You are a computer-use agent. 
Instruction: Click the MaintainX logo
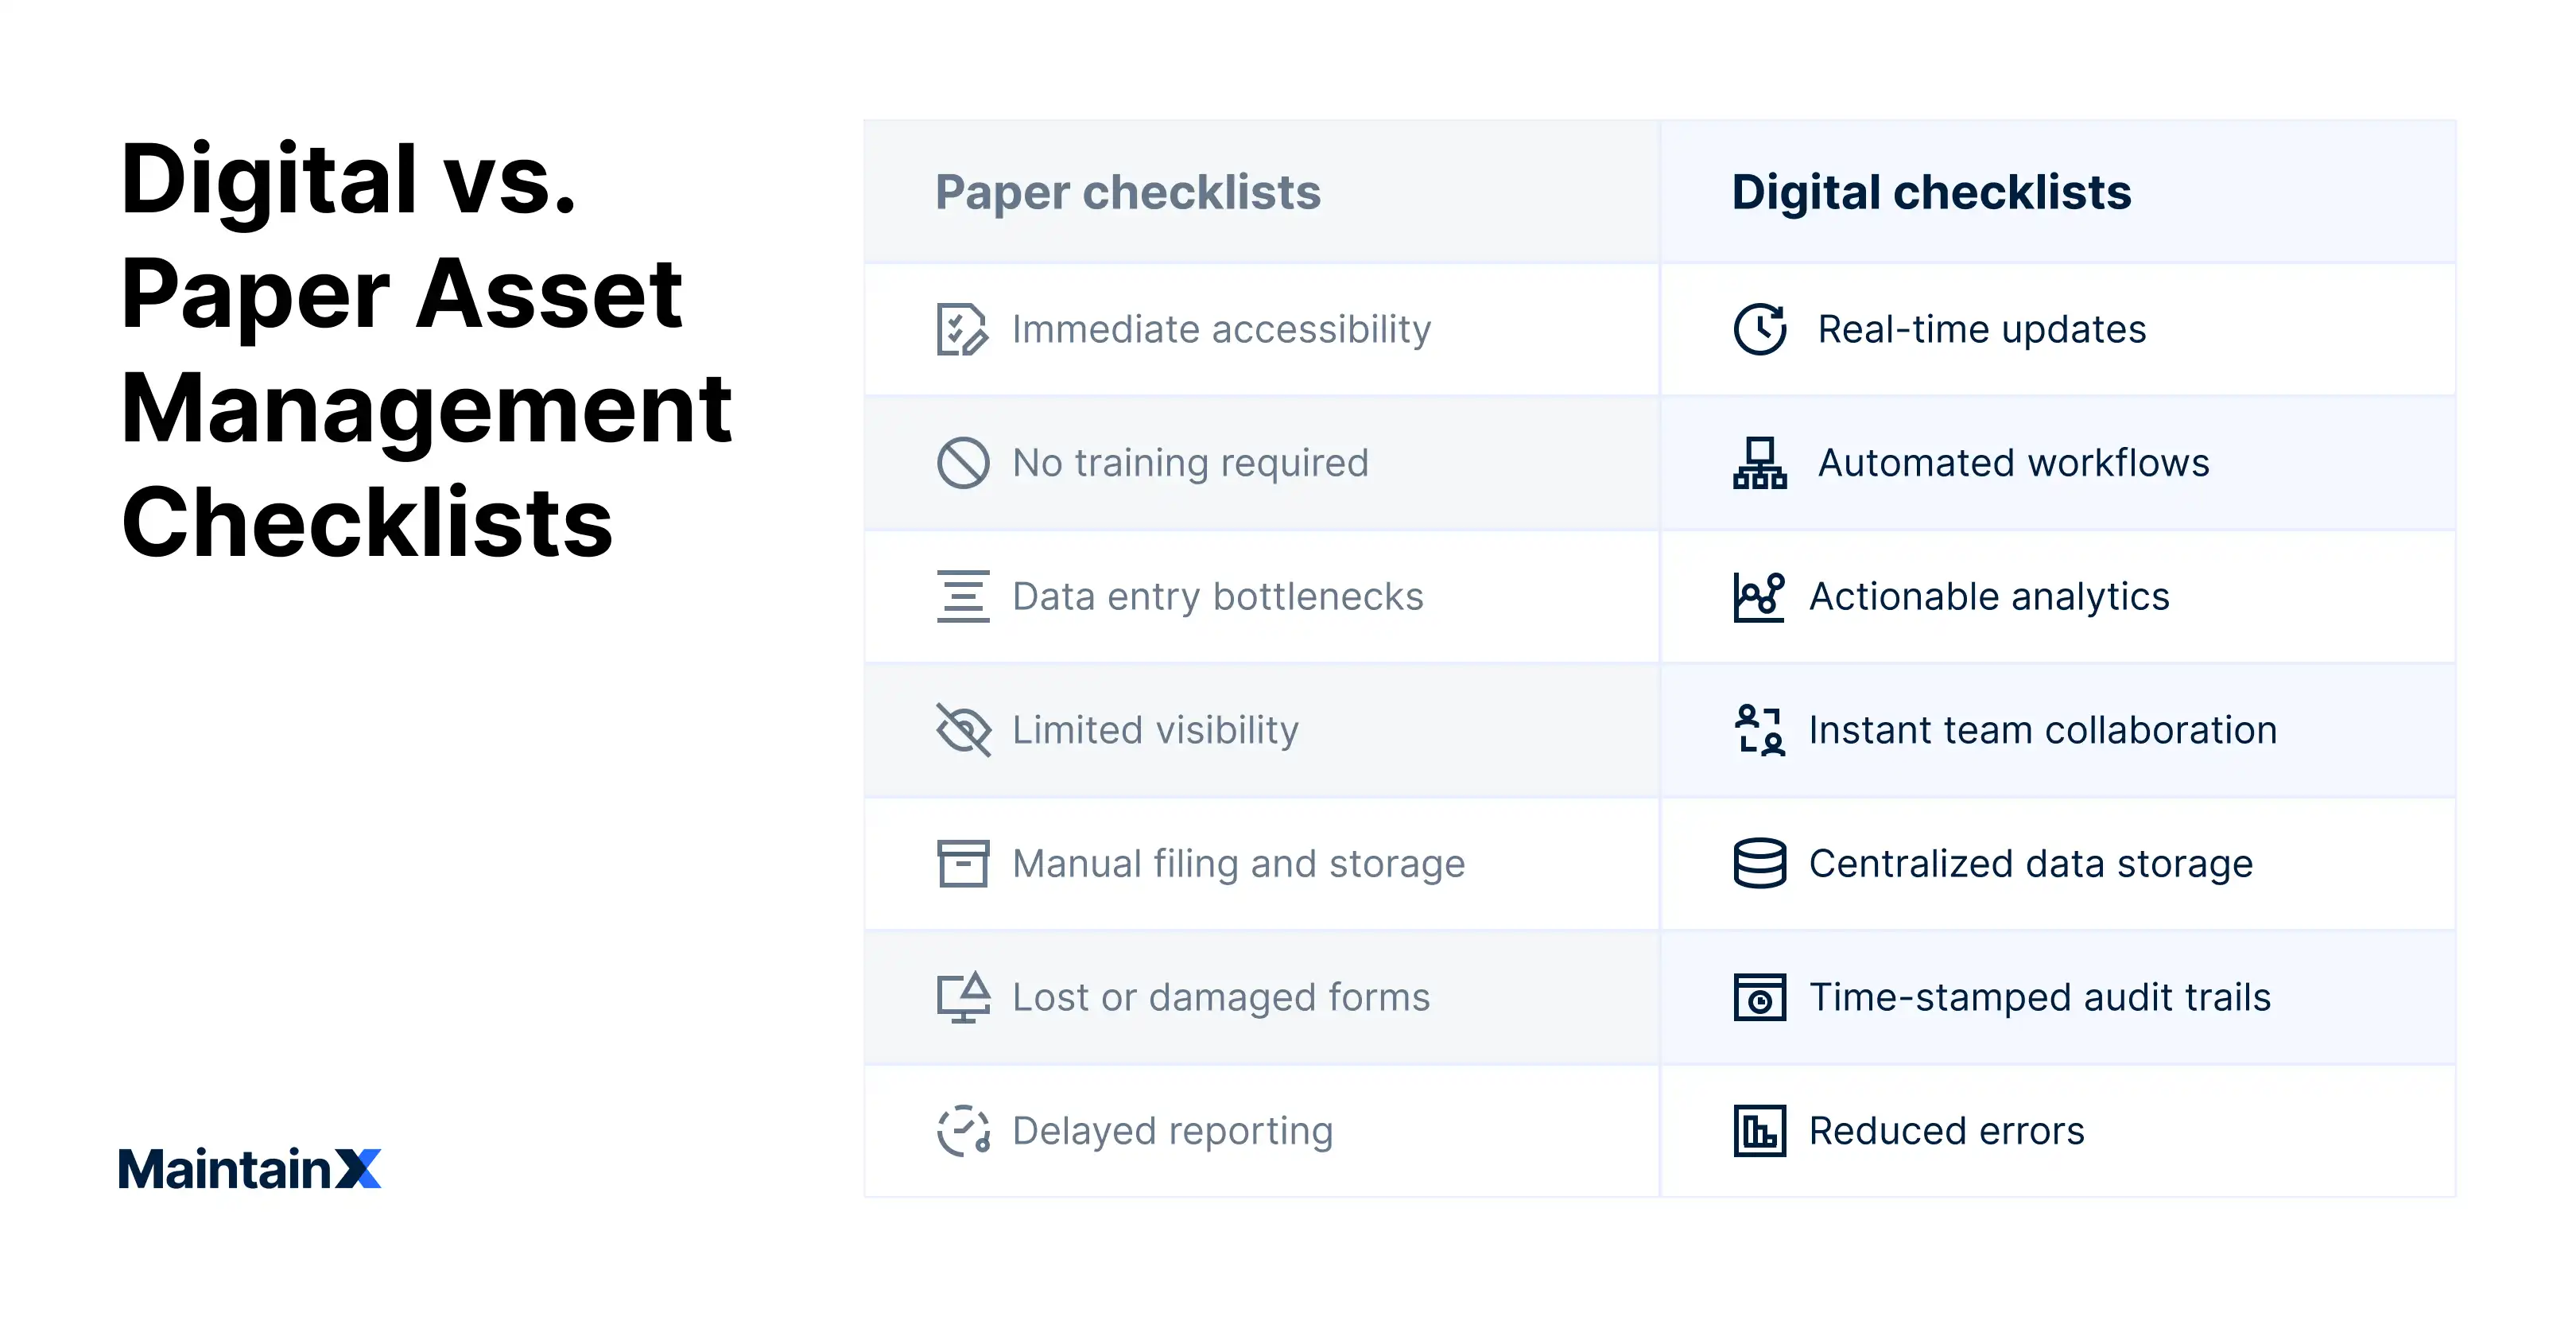(249, 1168)
